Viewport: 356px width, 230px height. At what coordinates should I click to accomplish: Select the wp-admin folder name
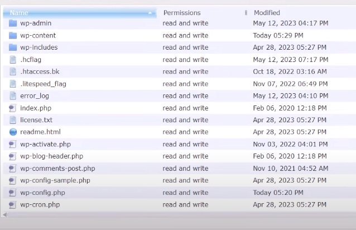36,23
